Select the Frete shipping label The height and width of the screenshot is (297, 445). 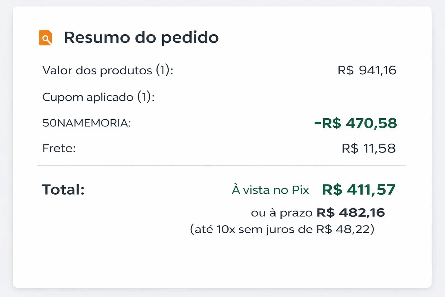59,148
